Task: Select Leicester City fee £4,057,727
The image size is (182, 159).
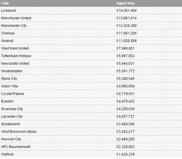Action: click(126, 116)
